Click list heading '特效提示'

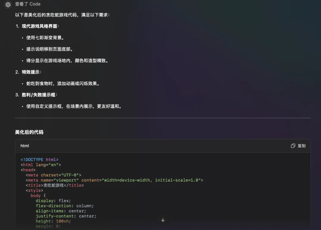point(31,72)
